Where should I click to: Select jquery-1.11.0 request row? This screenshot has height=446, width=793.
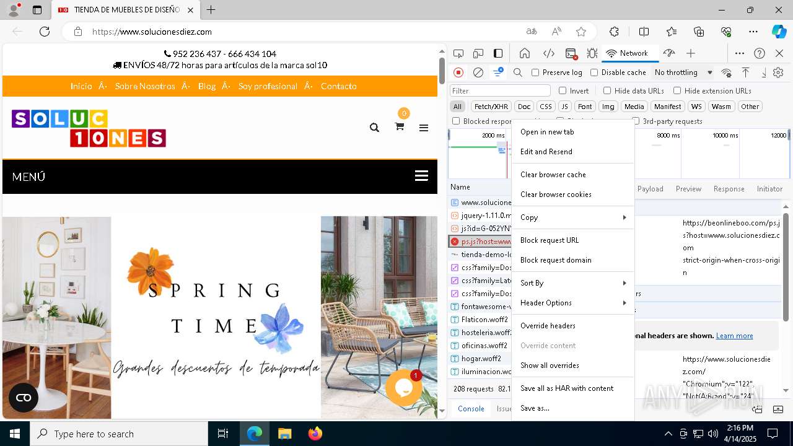pyautogui.click(x=481, y=216)
